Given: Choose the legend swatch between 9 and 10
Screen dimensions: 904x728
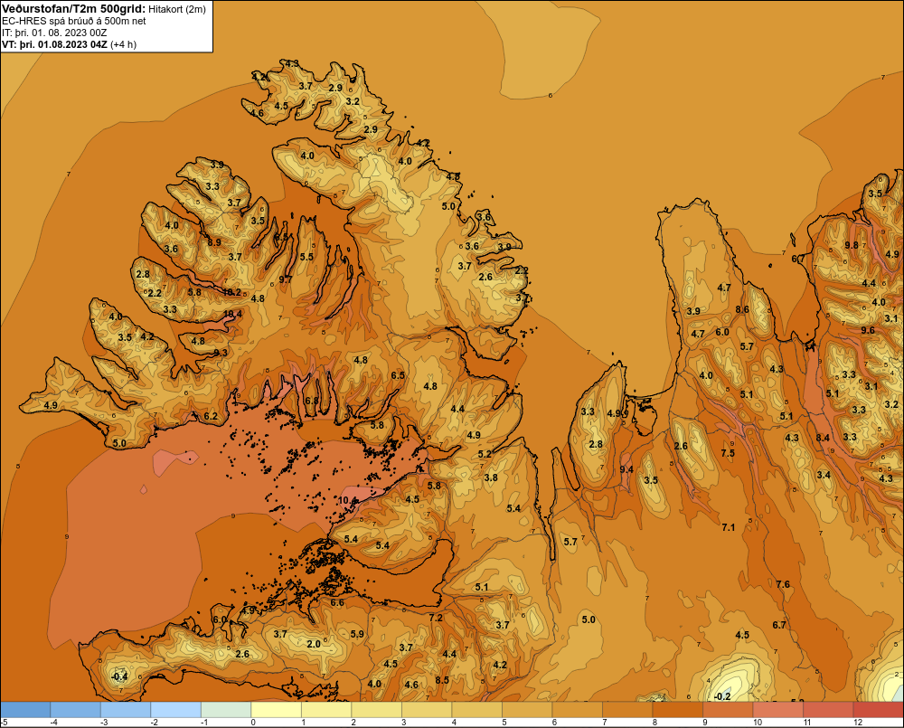Looking at the screenshot, I should (728, 710).
